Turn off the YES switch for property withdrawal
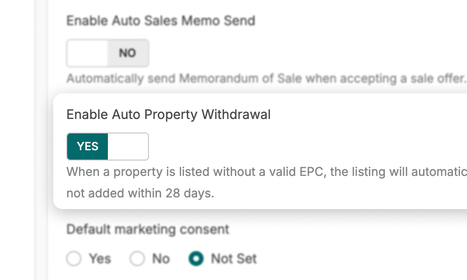Image resolution: width=467 pixels, height=280 pixels. point(128,146)
